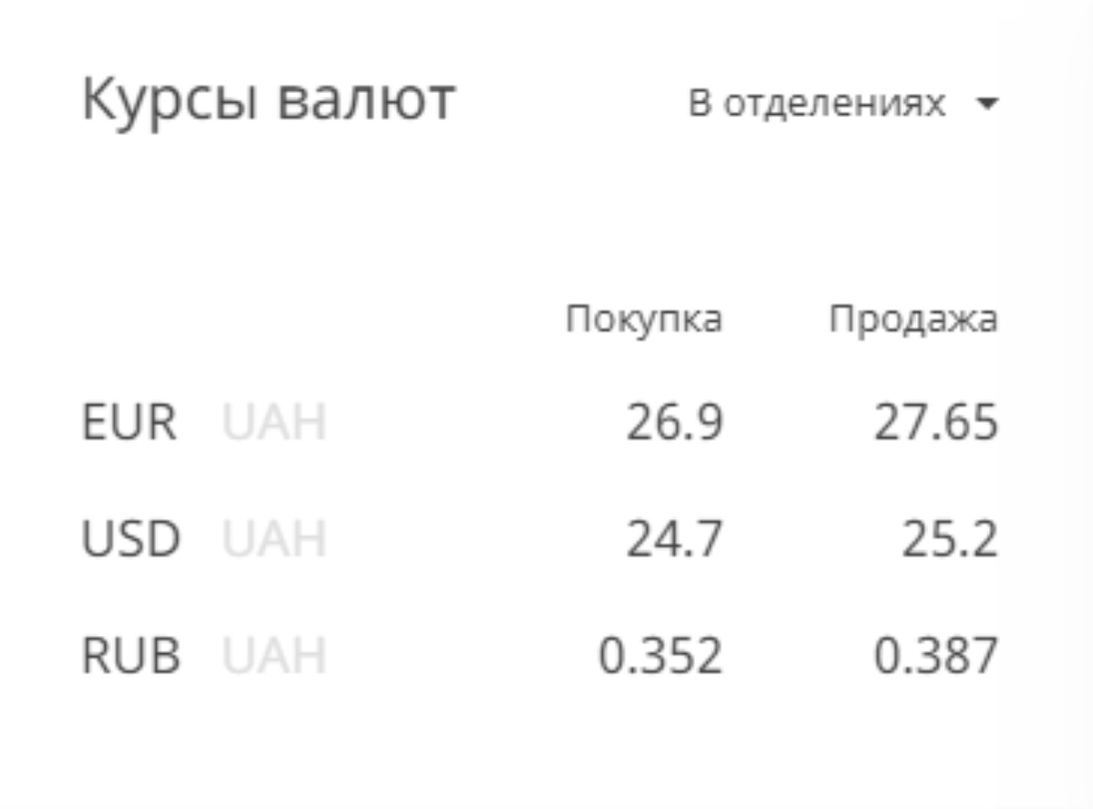Screen dimensions: 1093x809
Task: Click the RUB sell rate 0.387
Action: coord(936,656)
